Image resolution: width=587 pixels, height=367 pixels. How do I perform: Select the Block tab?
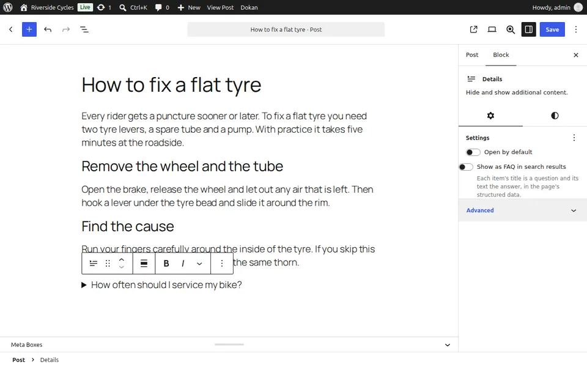point(501,54)
